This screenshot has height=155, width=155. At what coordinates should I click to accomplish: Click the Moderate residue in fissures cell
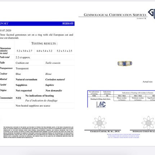click(x=138, y=99)
